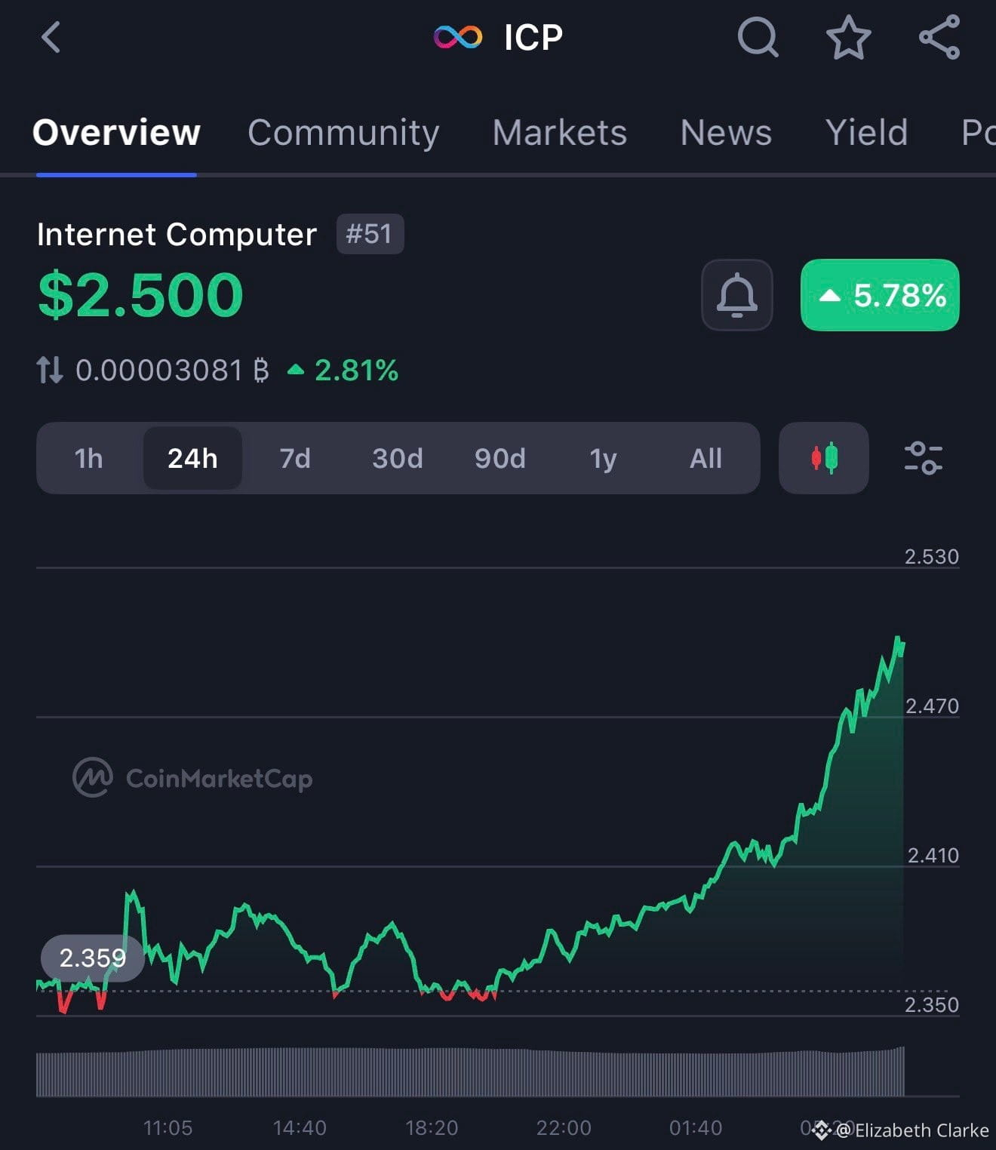
Task: Switch to the Community tab
Action: tap(343, 133)
